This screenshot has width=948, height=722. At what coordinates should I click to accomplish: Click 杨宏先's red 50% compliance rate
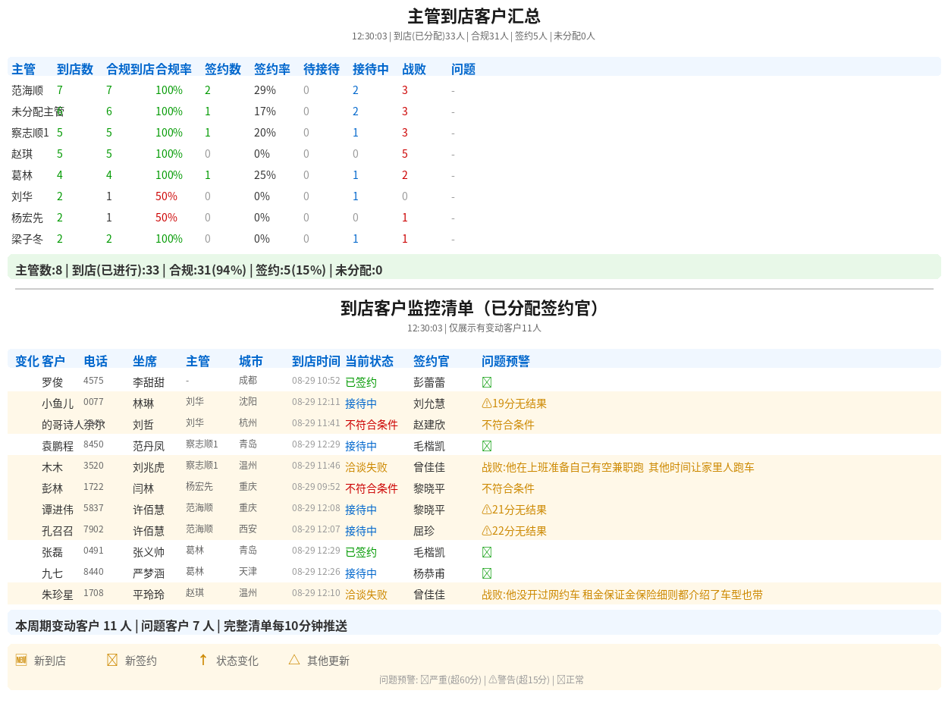tap(166, 218)
